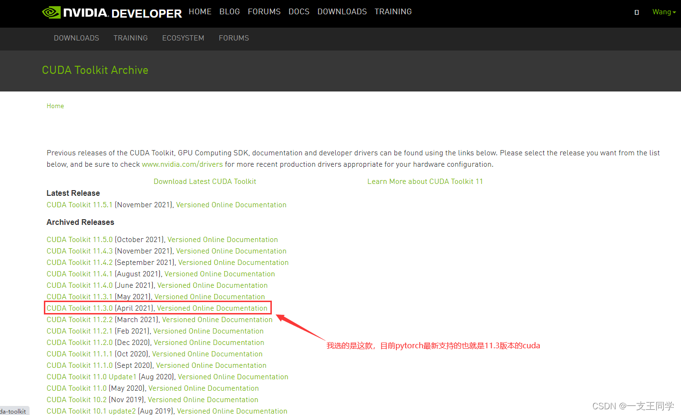681x415 pixels.
Task: Open CUDA Toolkit 10.1 update2 link
Action: (x=91, y=411)
